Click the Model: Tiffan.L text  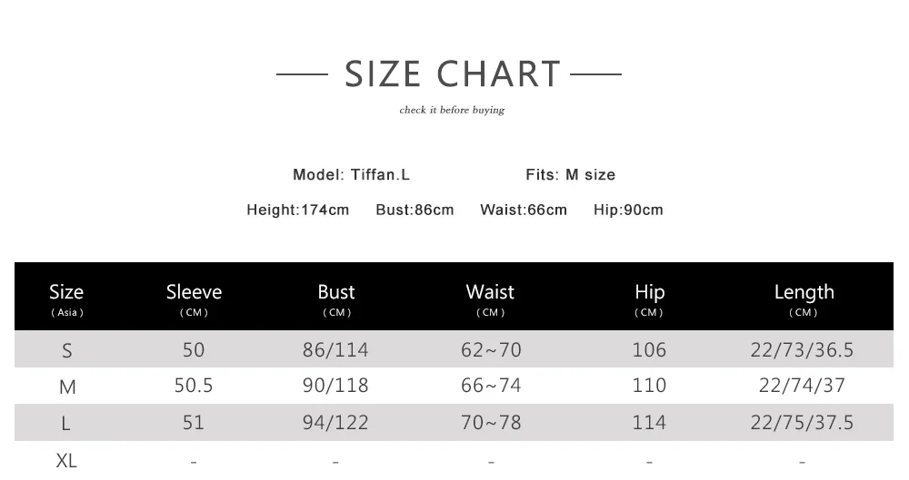tap(351, 175)
